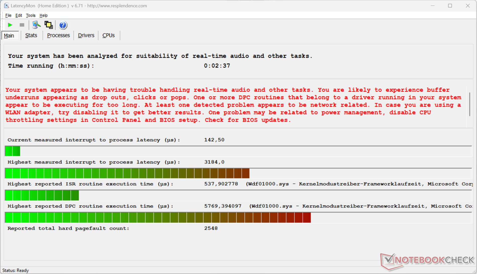477x274 pixels.
Task: Close the LatencyMon window
Action: (467, 6)
